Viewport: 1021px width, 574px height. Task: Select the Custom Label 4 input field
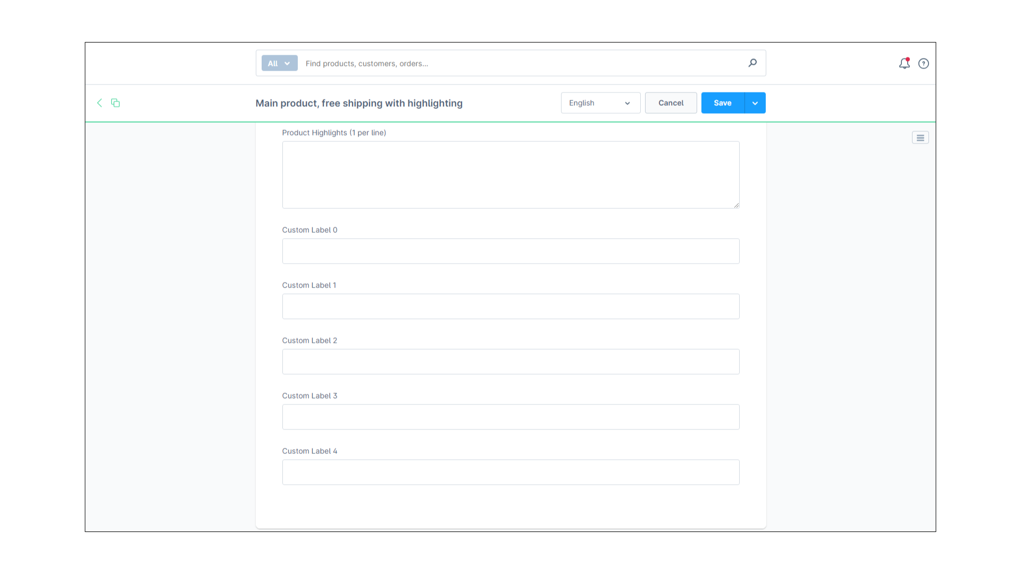click(x=510, y=471)
